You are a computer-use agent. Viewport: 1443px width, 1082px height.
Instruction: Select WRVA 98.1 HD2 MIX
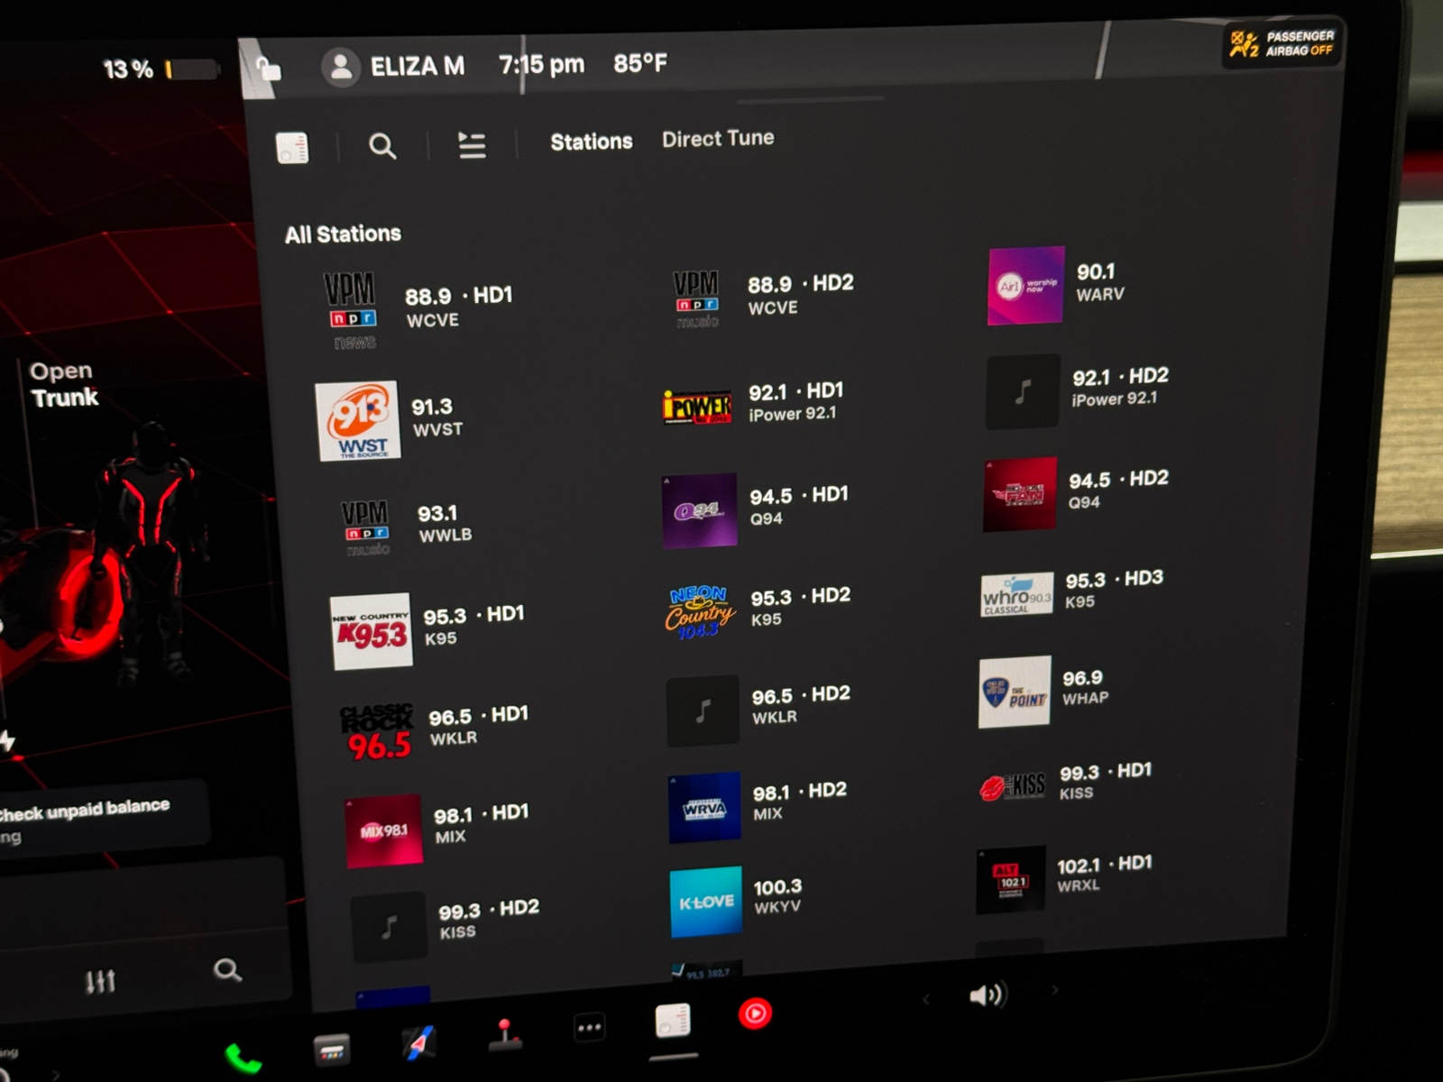(x=758, y=805)
